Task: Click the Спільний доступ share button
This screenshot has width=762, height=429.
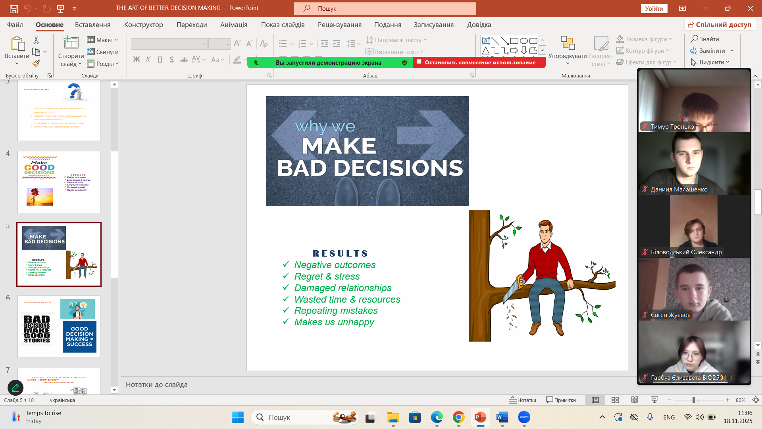Action: (720, 25)
